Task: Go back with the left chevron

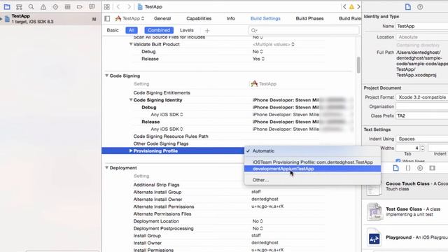Action: pos(118,7)
